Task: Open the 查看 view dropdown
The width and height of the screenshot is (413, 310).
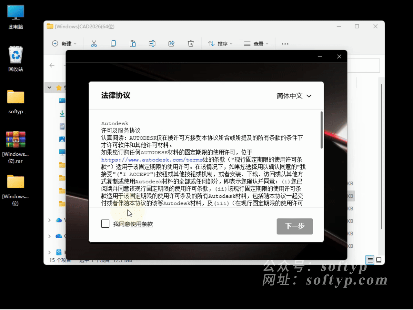Action: pos(257,44)
